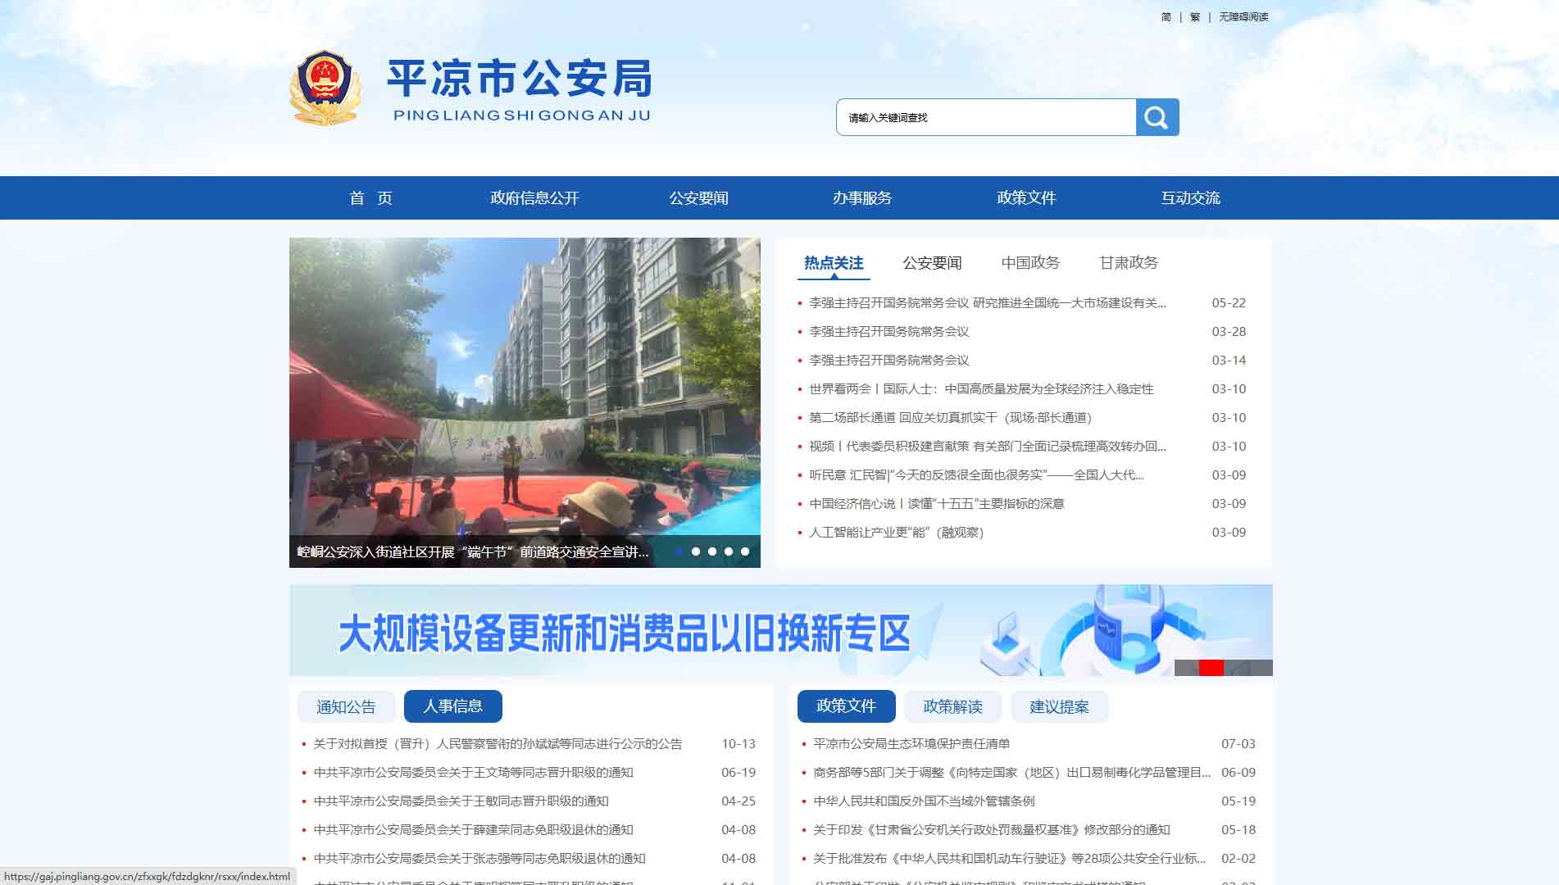
Task: Open 商务部等5部门关于调整 policy document
Action: 1011,773
